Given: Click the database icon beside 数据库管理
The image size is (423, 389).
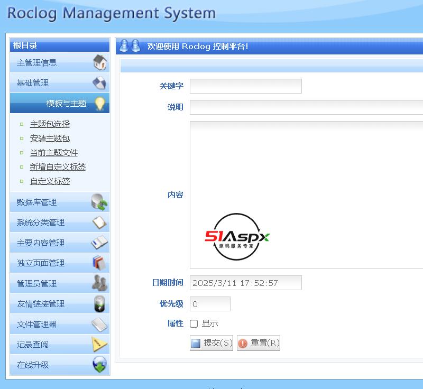Looking at the screenshot, I should point(99,202).
